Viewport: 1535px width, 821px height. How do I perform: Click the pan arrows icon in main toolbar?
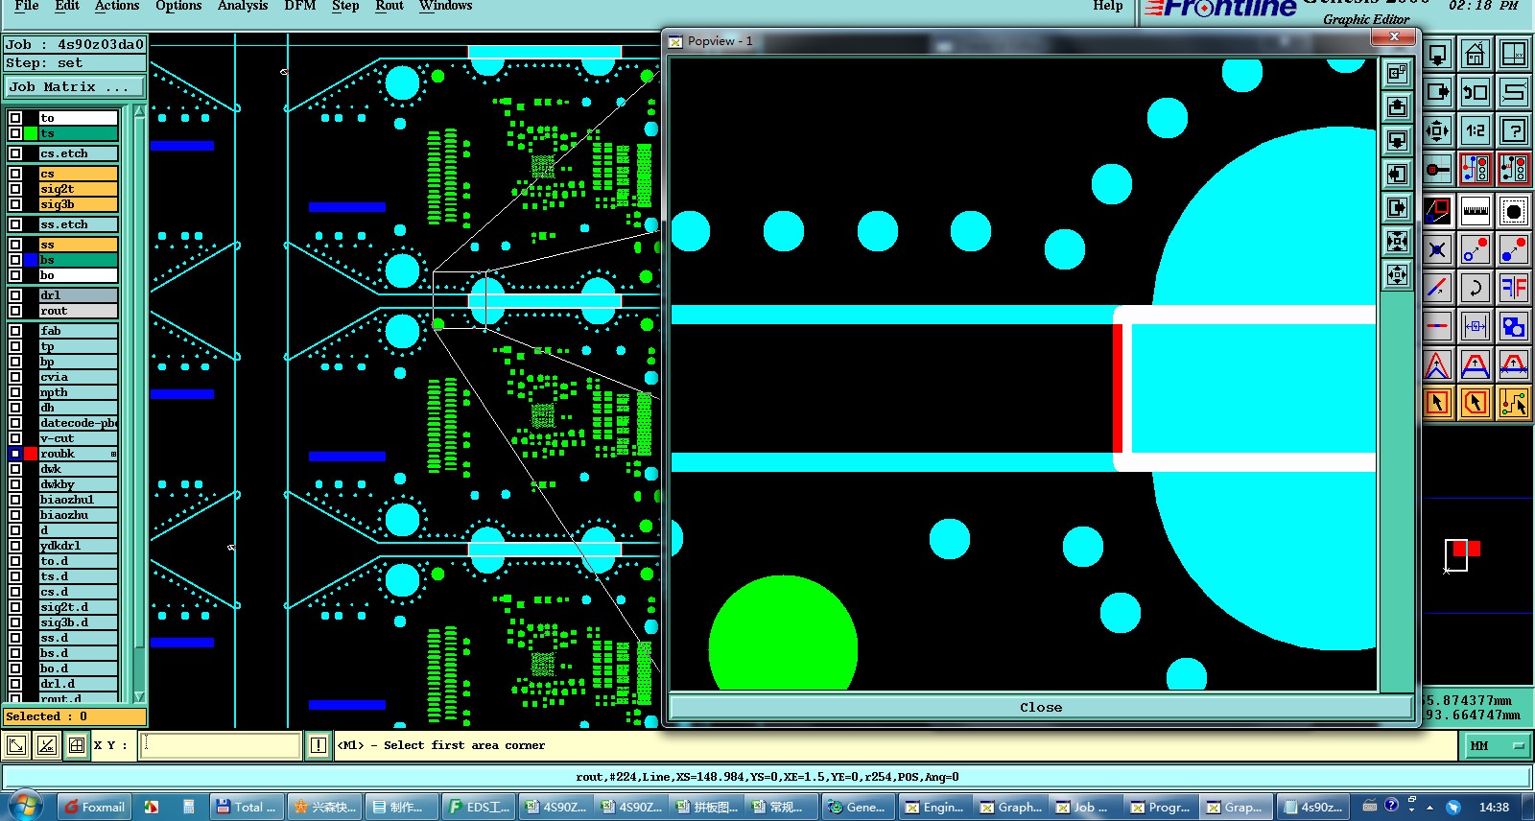(1437, 130)
